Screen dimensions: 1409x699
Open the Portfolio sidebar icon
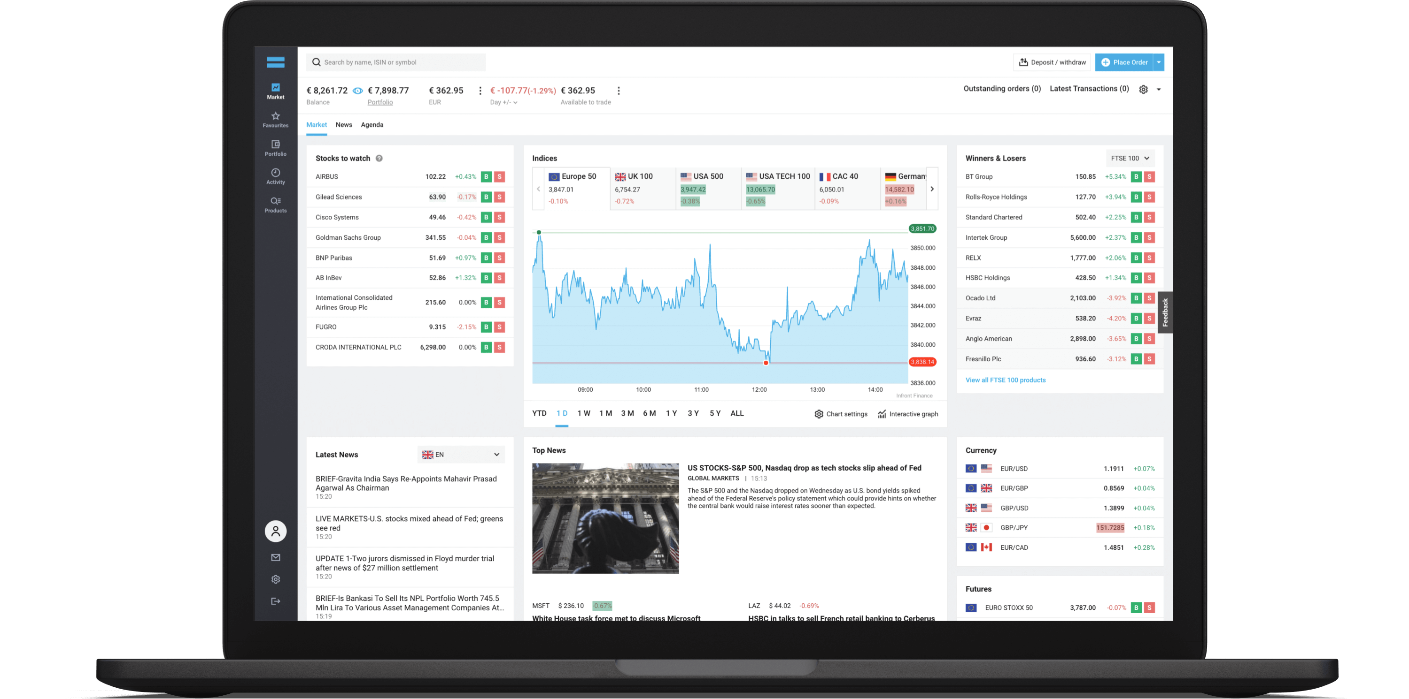(x=275, y=148)
